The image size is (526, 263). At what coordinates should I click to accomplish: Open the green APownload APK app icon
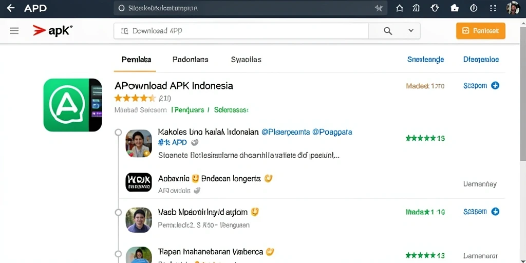click(x=72, y=105)
